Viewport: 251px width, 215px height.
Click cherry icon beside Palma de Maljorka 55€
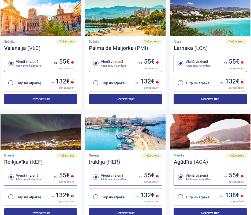tap(157, 62)
